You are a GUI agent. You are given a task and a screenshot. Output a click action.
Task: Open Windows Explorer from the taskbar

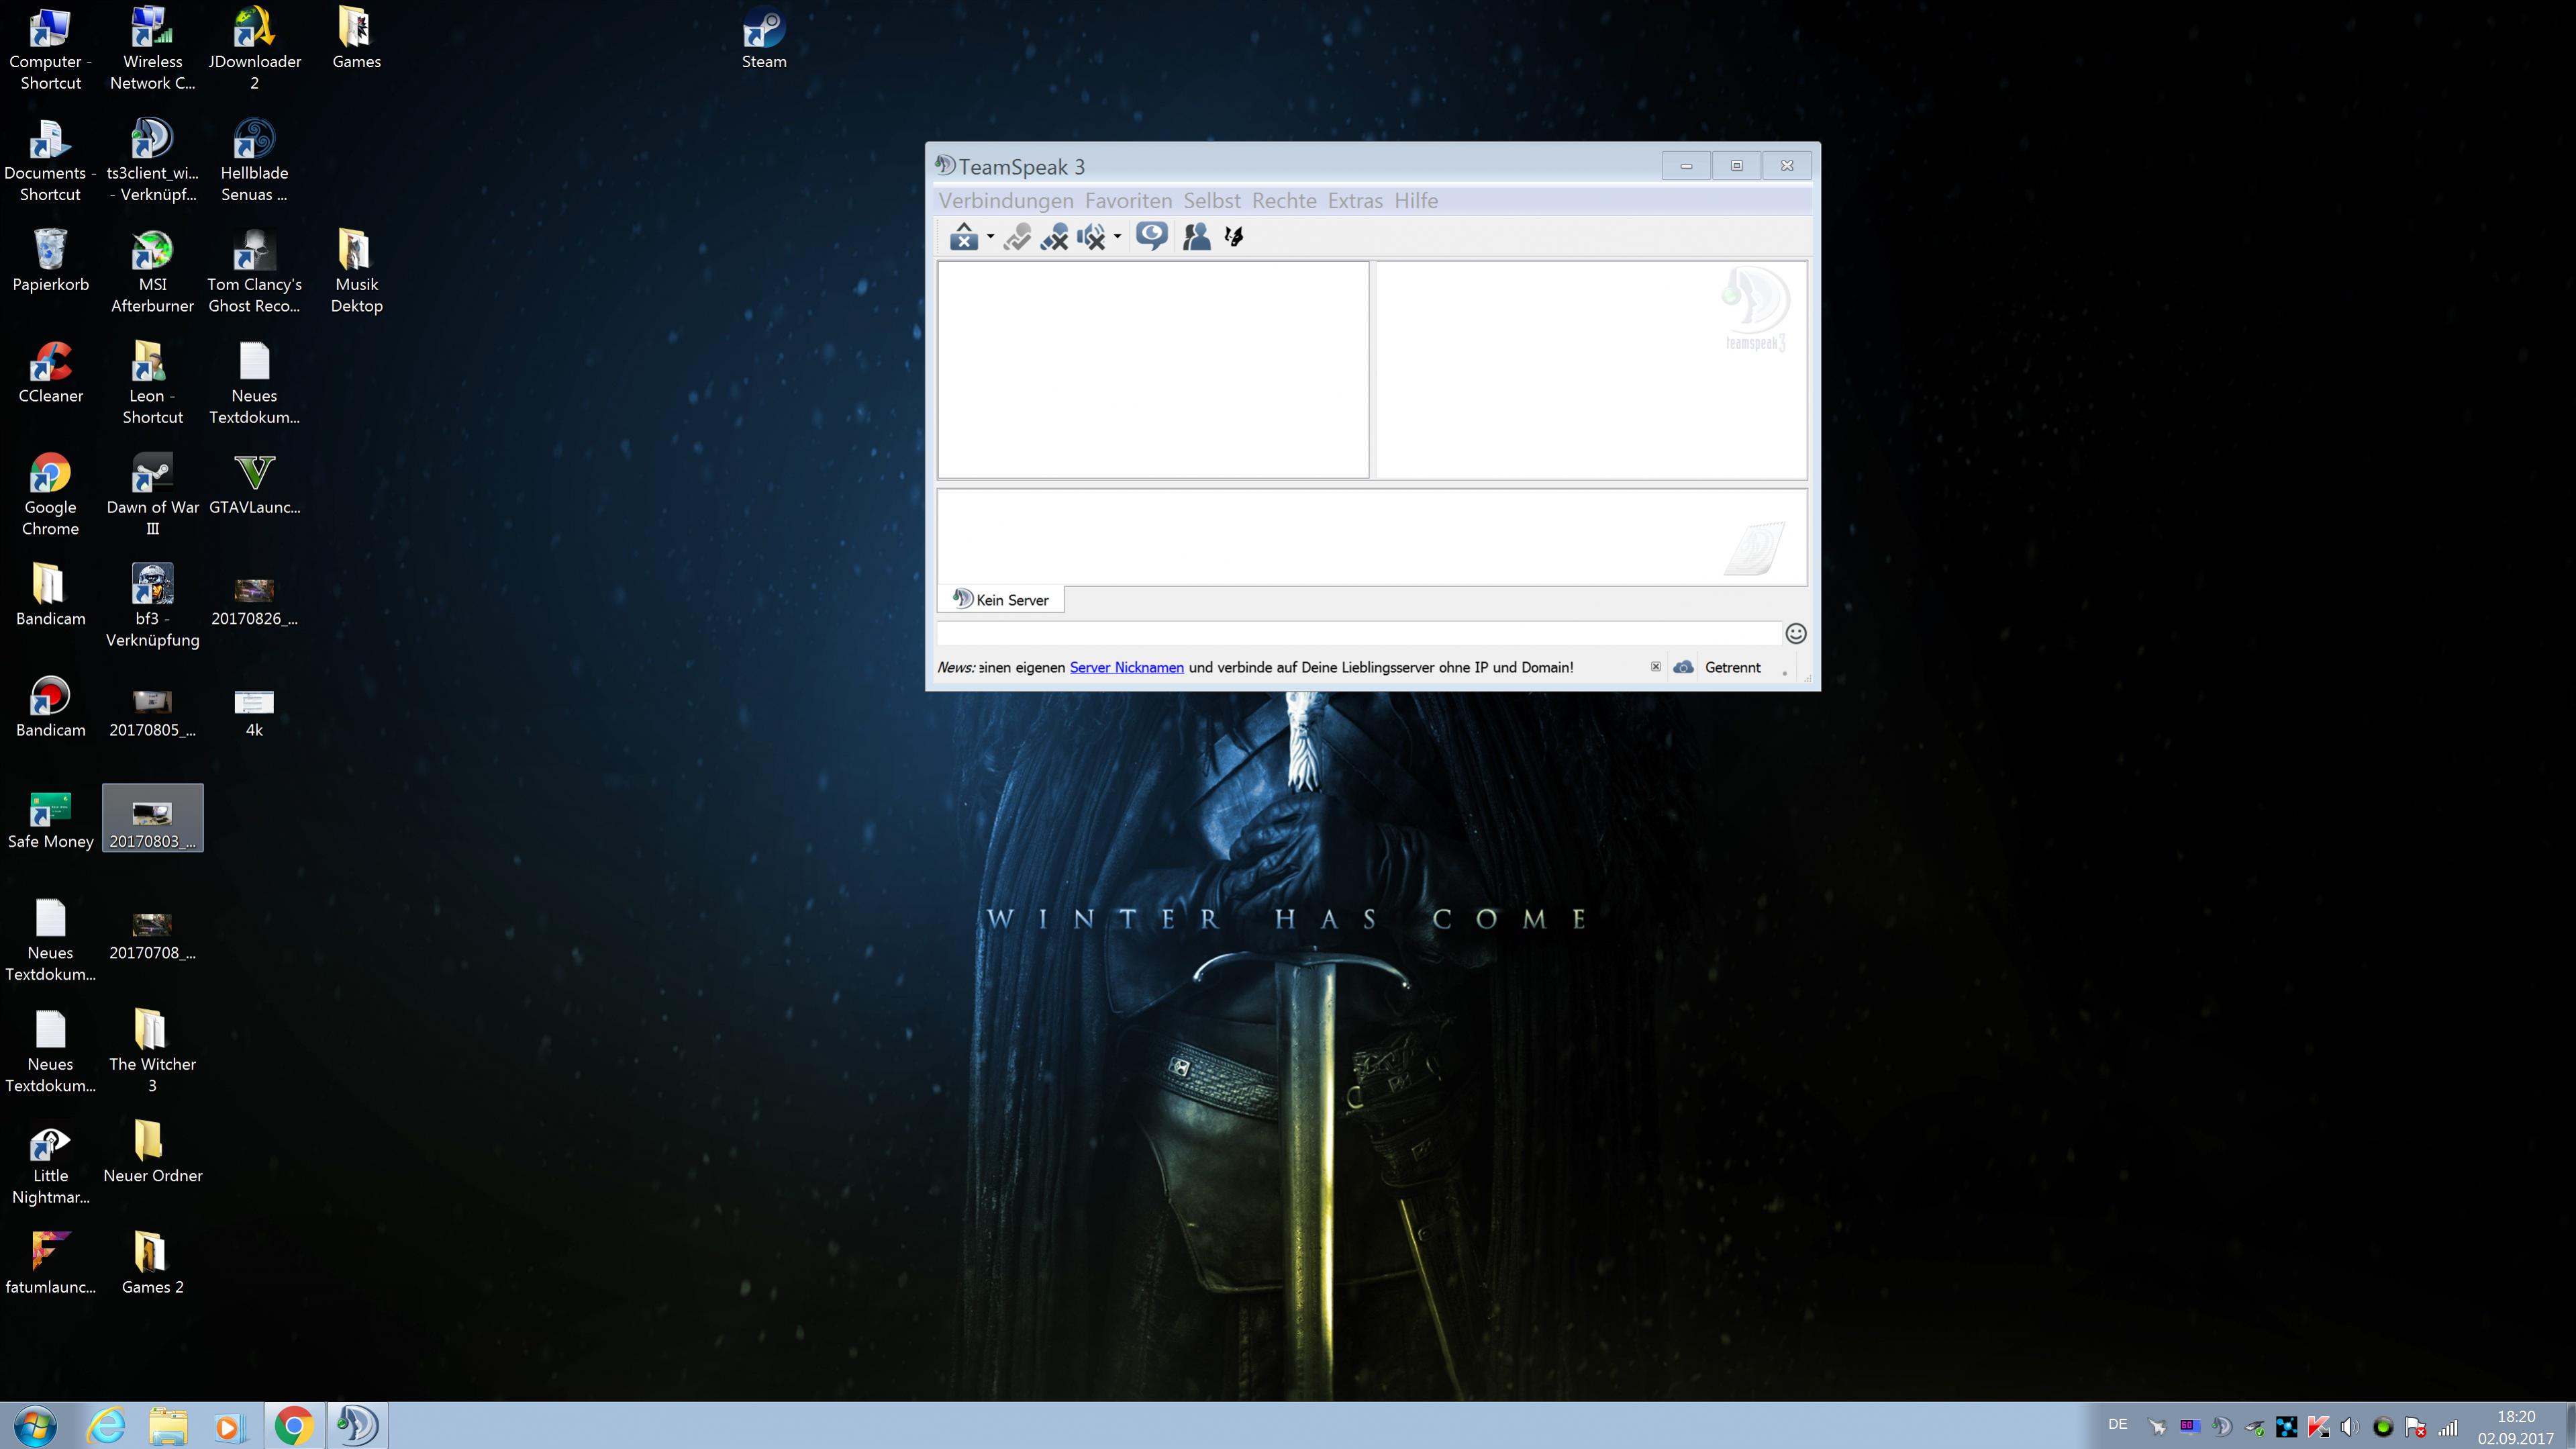click(168, 1425)
